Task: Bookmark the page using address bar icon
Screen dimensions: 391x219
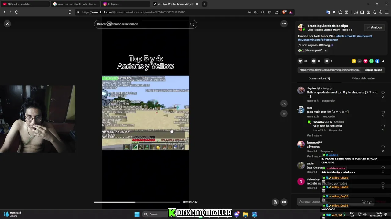Action: [x=70, y=12]
